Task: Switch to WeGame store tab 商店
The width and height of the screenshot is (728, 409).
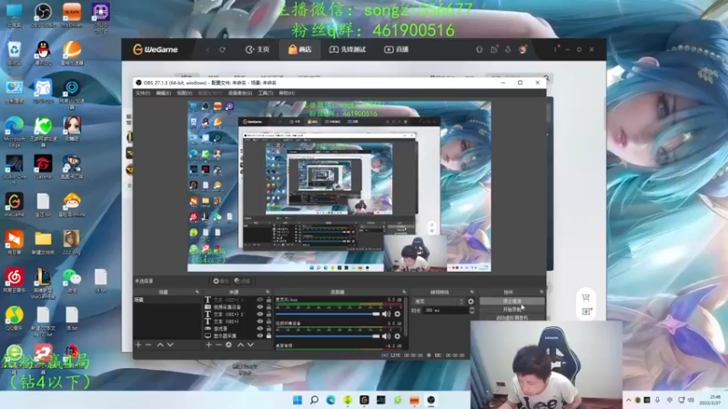Action: (x=299, y=50)
